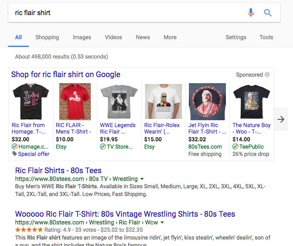This screenshot has width=293, height=246.
Task: Click the Jet Flyin Ric Flair shirt image
Action: (x=207, y=102)
